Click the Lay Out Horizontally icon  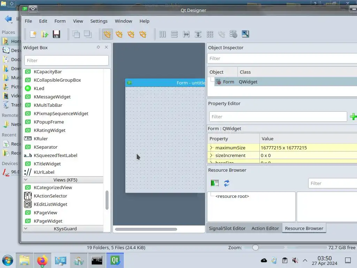click(162, 35)
